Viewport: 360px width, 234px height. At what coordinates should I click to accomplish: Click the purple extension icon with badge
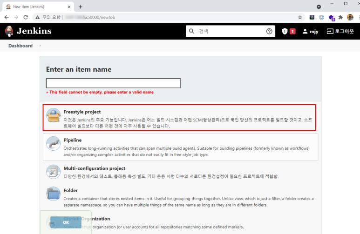[x=331, y=18]
